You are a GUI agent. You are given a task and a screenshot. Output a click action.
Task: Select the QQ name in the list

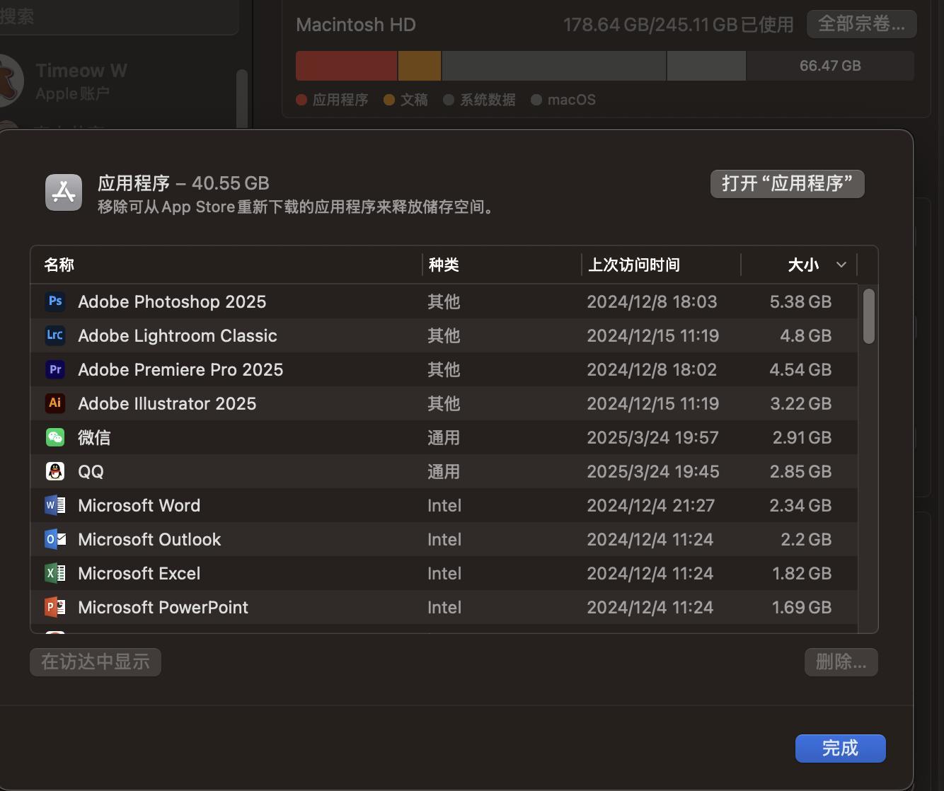pyautogui.click(x=91, y=471)
